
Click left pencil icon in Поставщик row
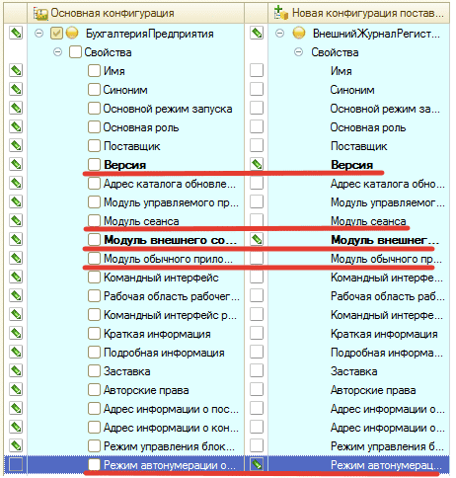pos(16,146)
